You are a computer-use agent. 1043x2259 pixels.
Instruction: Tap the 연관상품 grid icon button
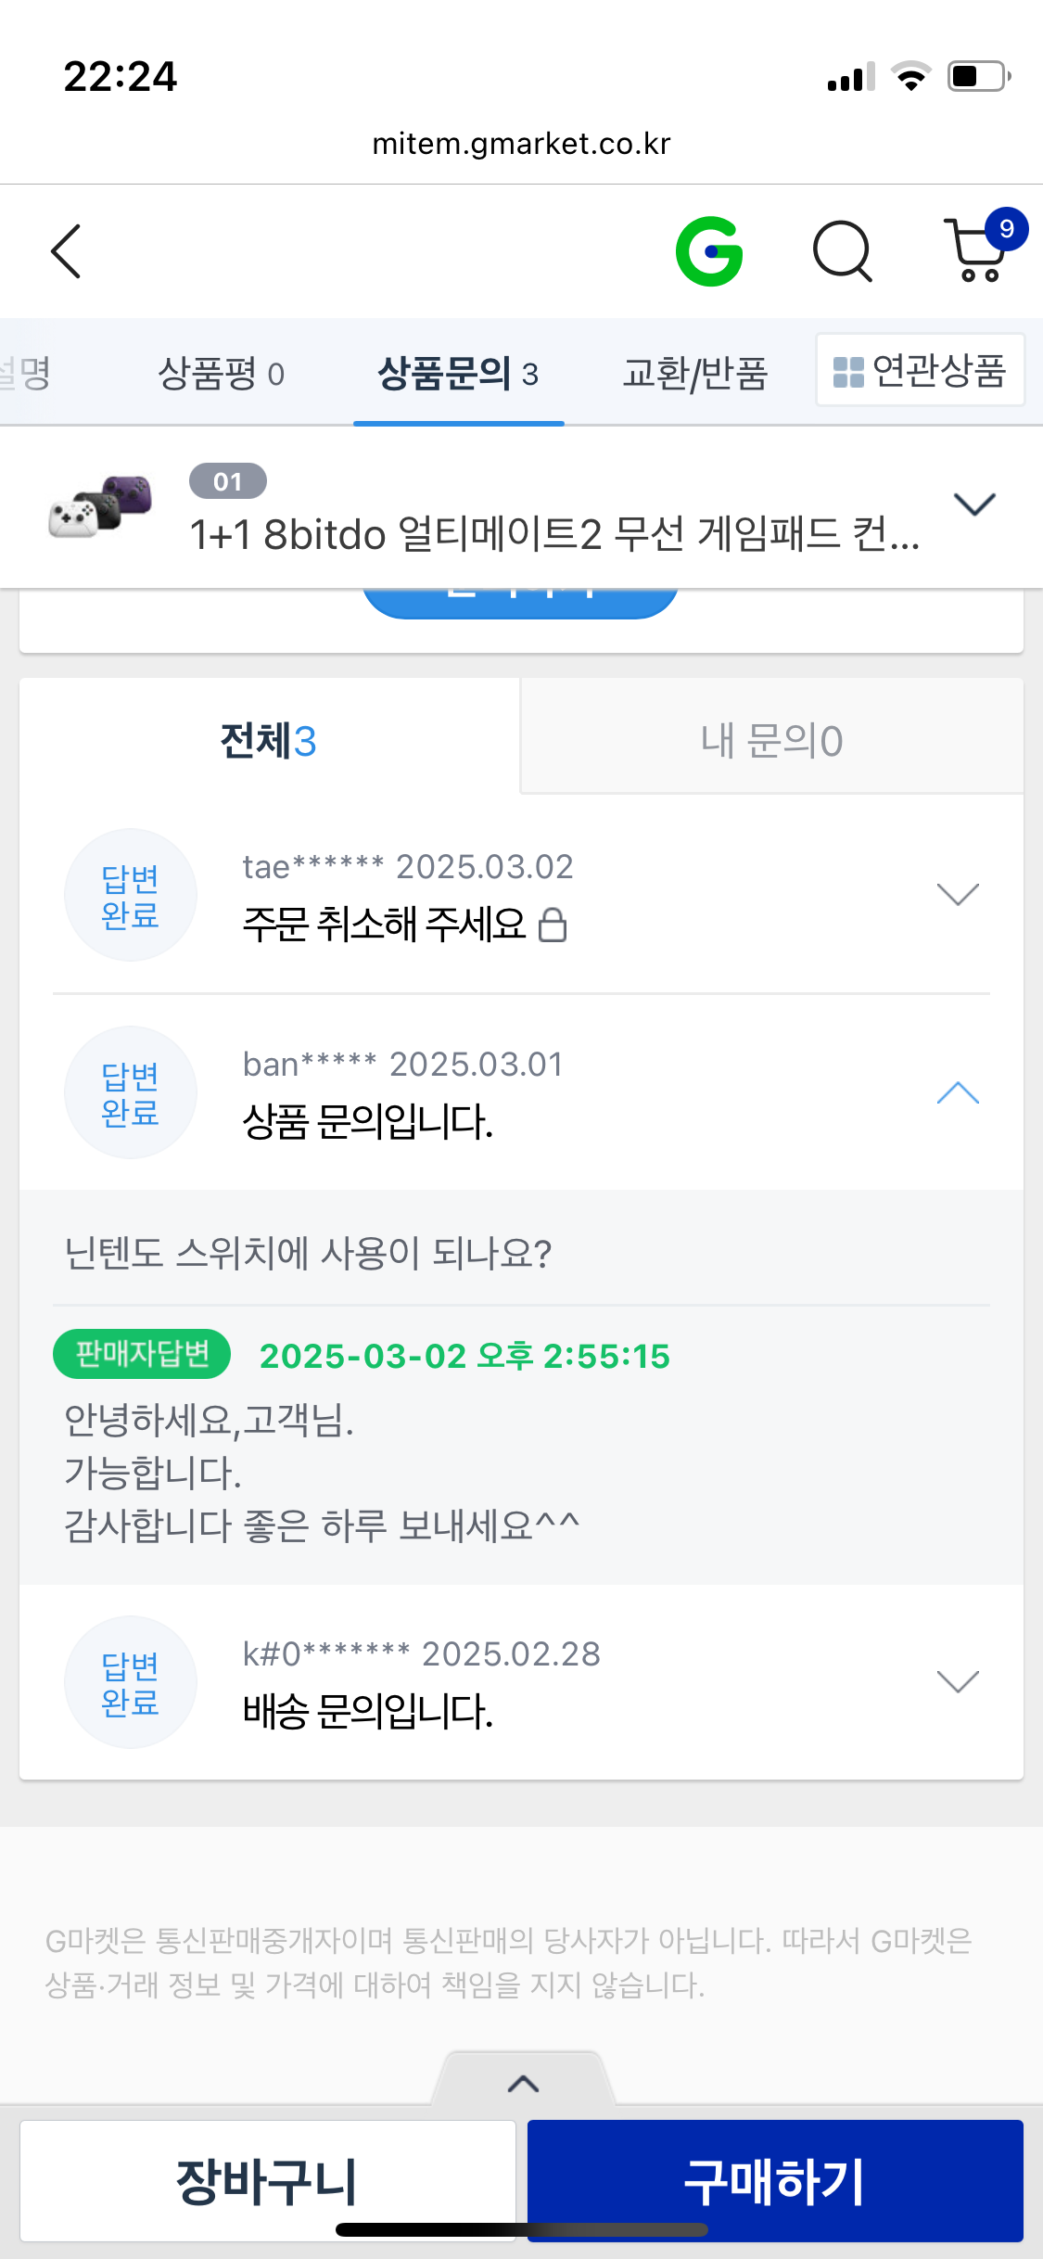click(920, 371)
